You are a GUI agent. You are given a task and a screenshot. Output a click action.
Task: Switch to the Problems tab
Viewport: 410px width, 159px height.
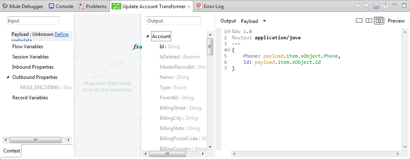(x=93, y=6)
